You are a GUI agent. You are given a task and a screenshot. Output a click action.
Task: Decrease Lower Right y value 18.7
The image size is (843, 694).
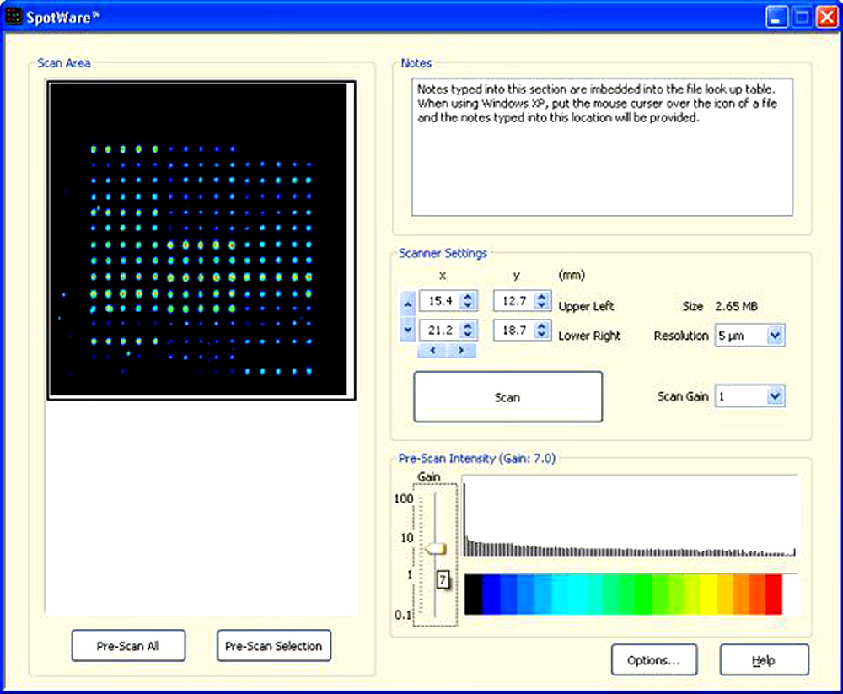pyautogui.click(x=542, y=334)
